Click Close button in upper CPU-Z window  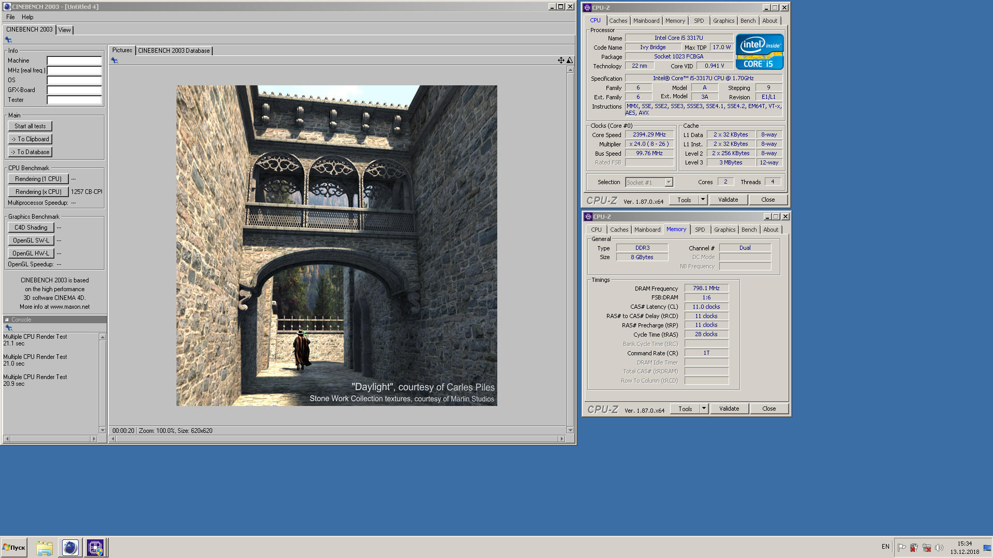pyautogui.click(x=768, y=200)
